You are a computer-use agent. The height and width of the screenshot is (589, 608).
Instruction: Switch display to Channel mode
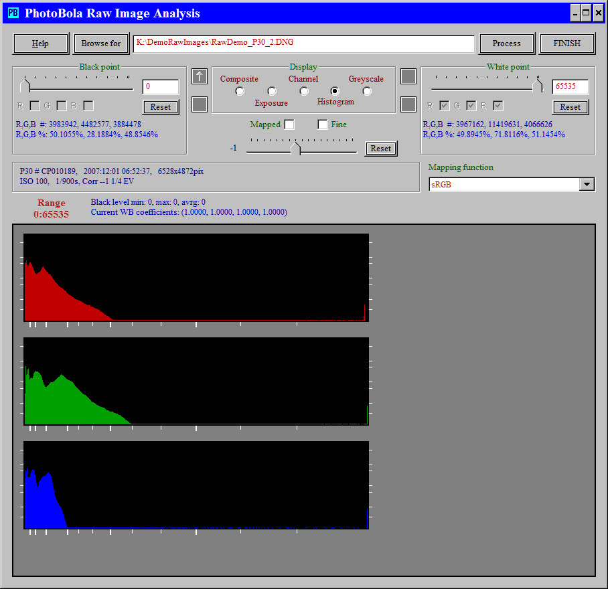point(304,91)
